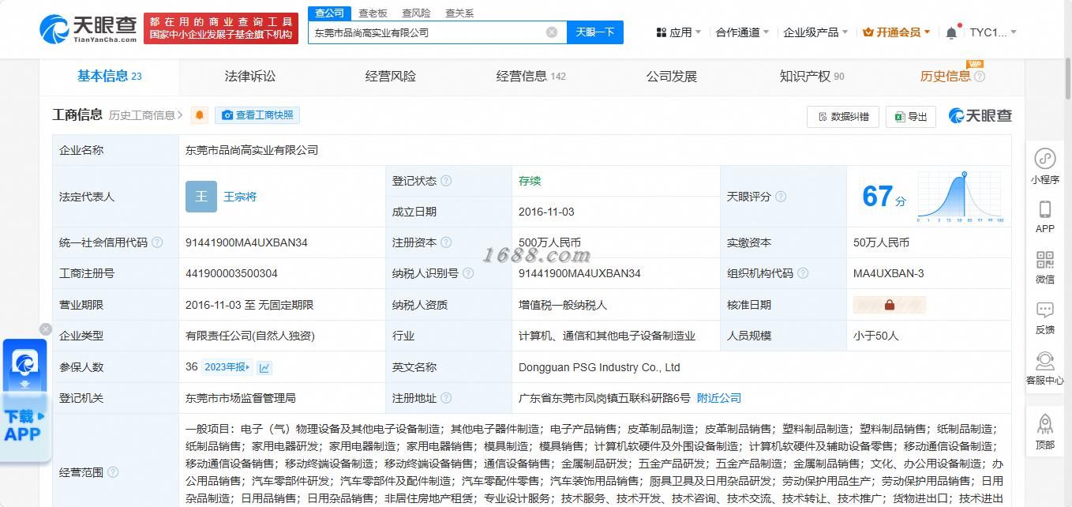This screenshot has width=1072, height=507.
Task: Open legal representative 王宗将 link
Action: [240, 197]
